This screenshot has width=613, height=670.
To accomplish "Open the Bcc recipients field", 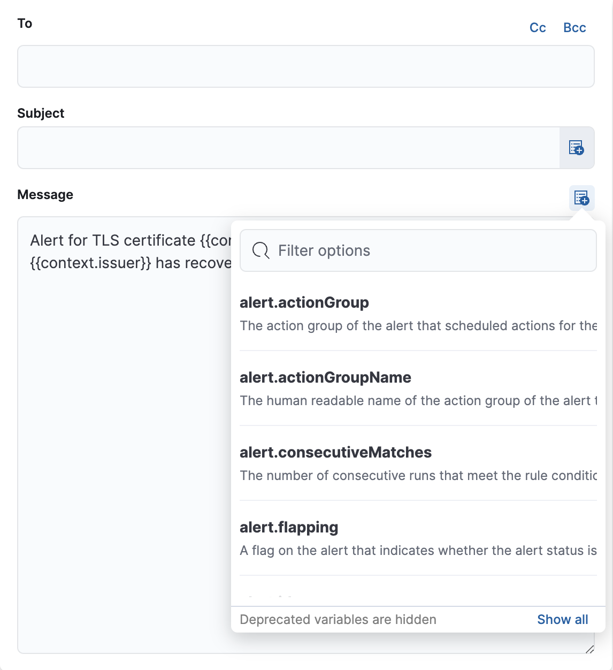I will pyautogui.click(x=574, y=27).
